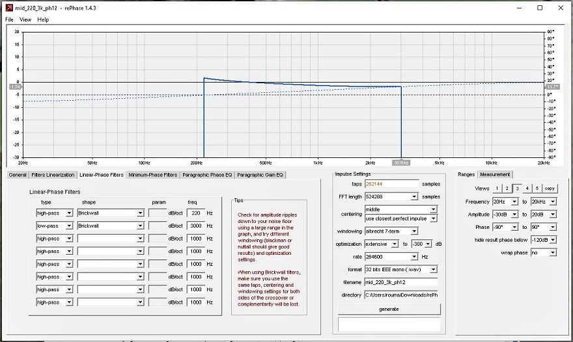Click the rePhase application icon in title bar
The image size is (573, 342).
[9, 8]
